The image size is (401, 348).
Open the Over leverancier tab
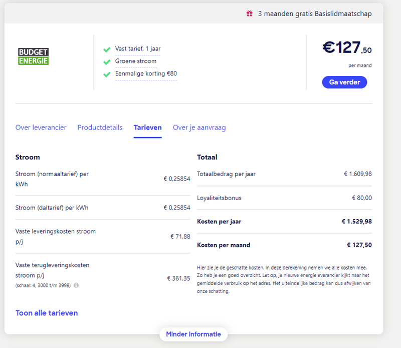click(x=41, y=127)
